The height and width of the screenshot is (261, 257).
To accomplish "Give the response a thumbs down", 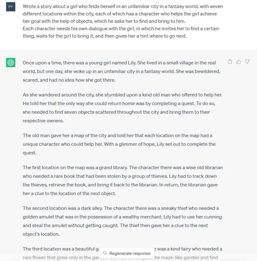I will (x=247, y=62).
